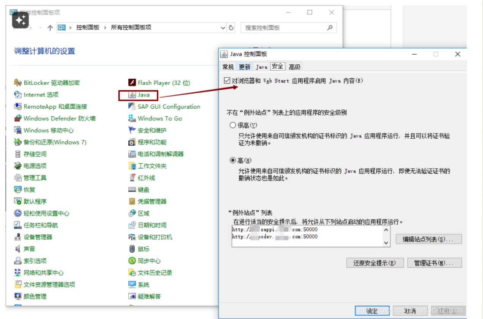Open the 索引选项 icon
The width and height of the screenshot is (483, 319).
18,261
